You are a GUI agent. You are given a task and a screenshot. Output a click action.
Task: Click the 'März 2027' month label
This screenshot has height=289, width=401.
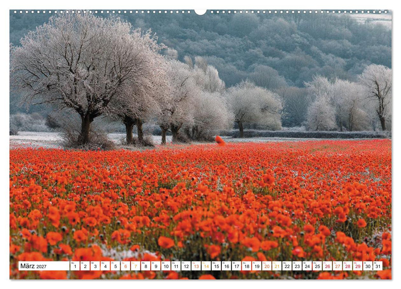click(x=33, y=266)
